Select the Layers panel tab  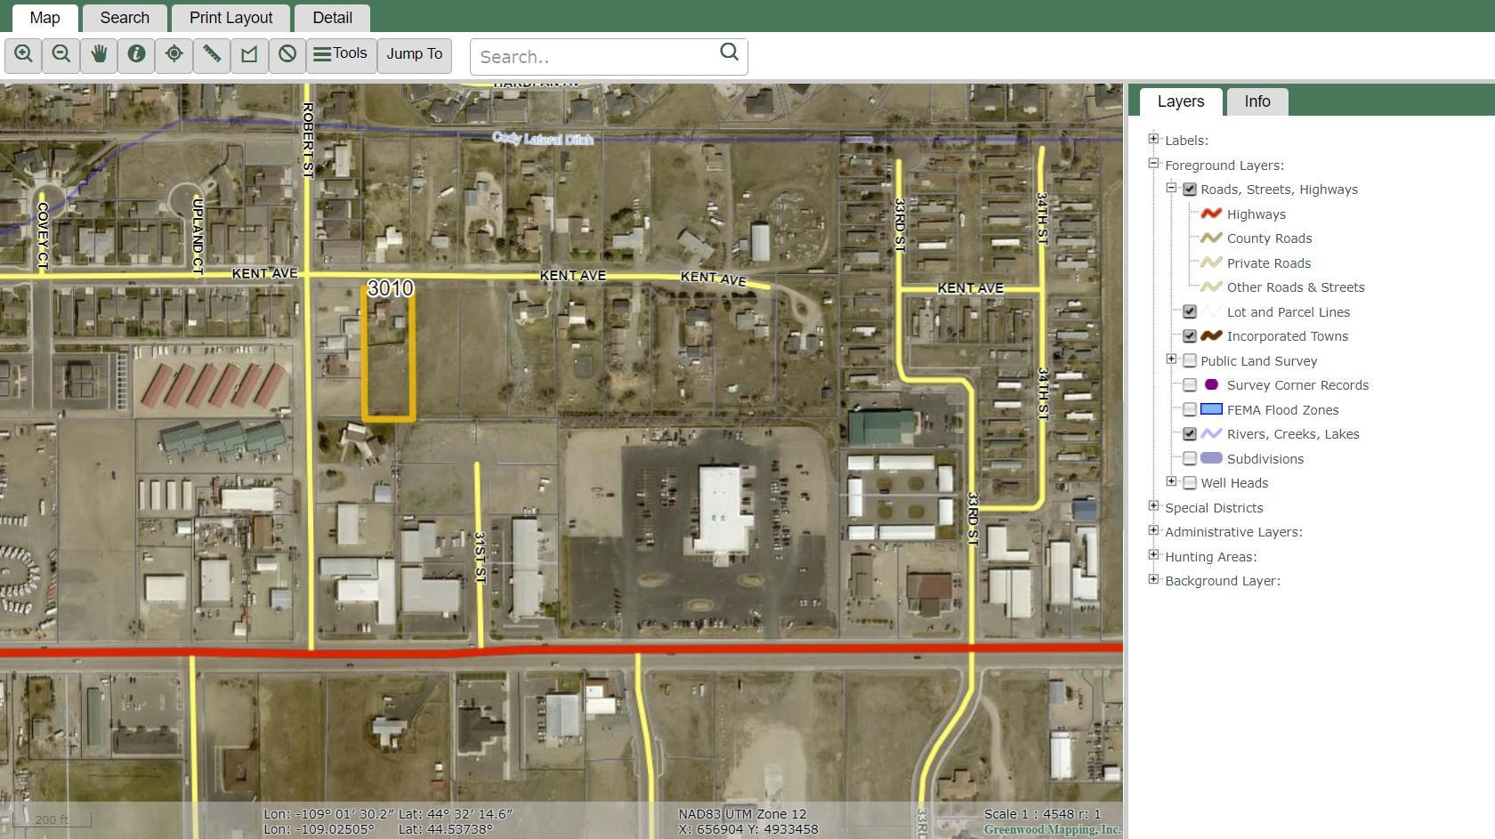1181,101
